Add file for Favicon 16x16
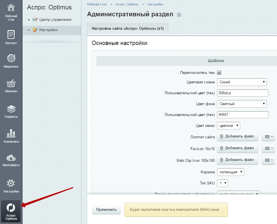277x224 pixels. point(237,148)
